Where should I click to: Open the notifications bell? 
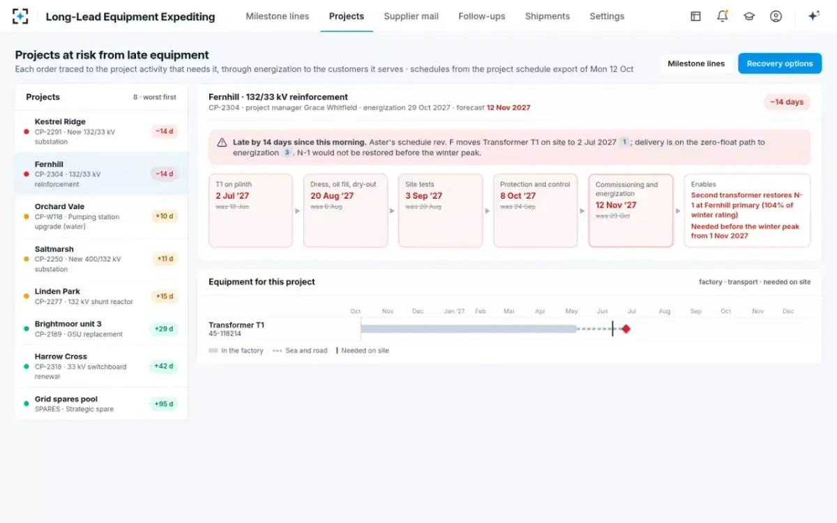722,16
